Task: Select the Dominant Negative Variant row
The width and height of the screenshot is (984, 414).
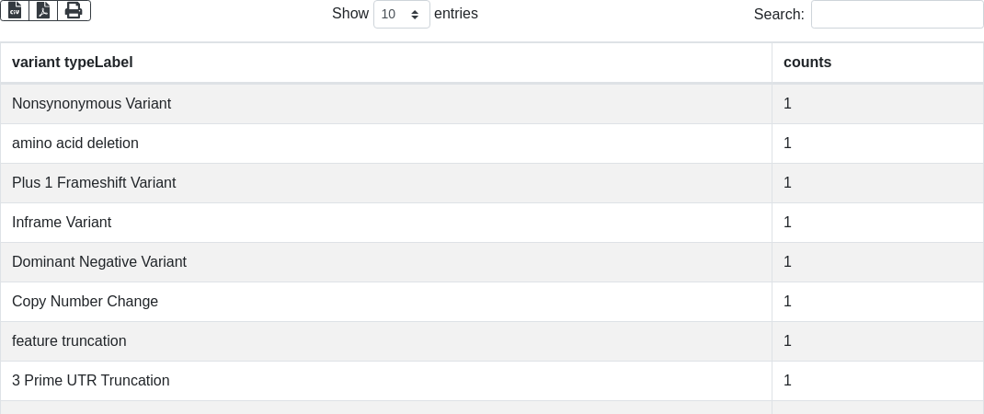Action: click(x=492, y=262)
